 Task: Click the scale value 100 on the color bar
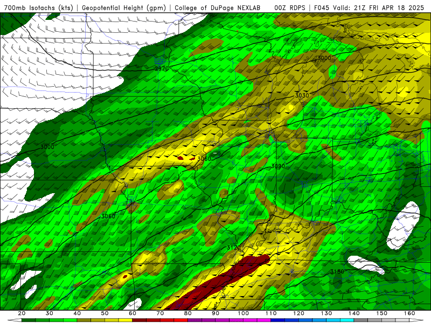pos(244,313)
